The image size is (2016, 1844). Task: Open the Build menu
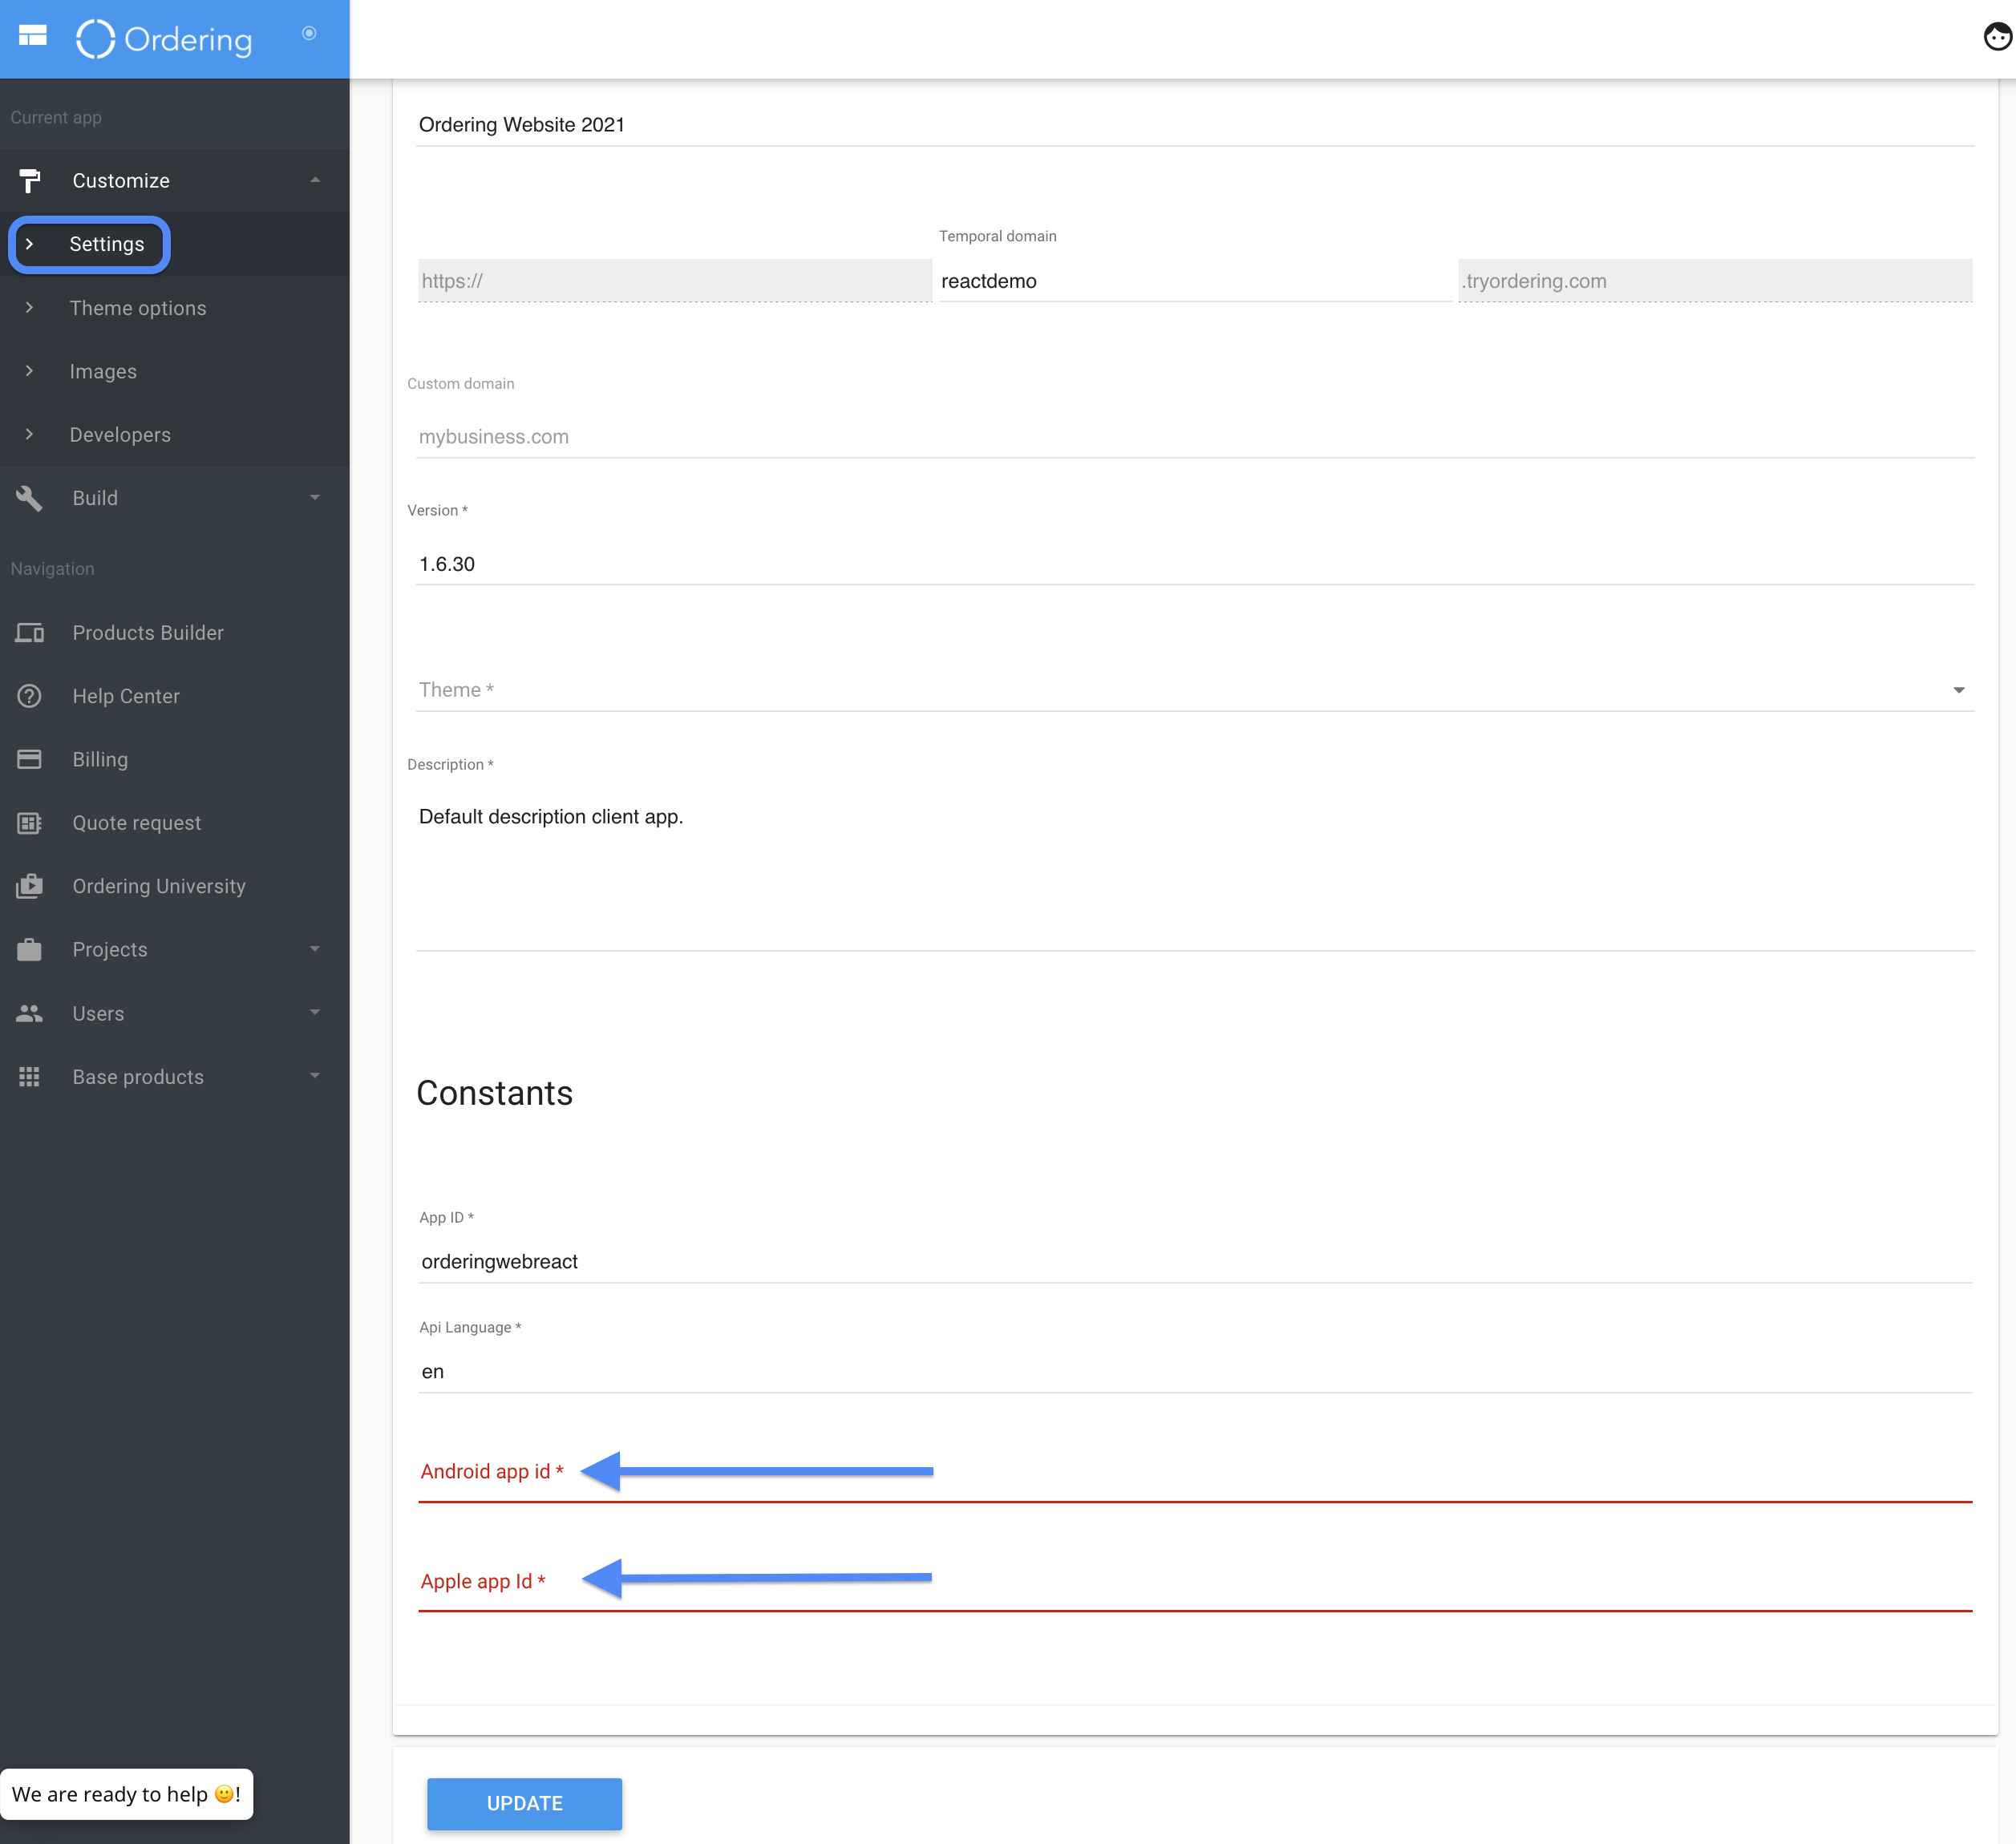pyautogui.click(x=95, y=498)
